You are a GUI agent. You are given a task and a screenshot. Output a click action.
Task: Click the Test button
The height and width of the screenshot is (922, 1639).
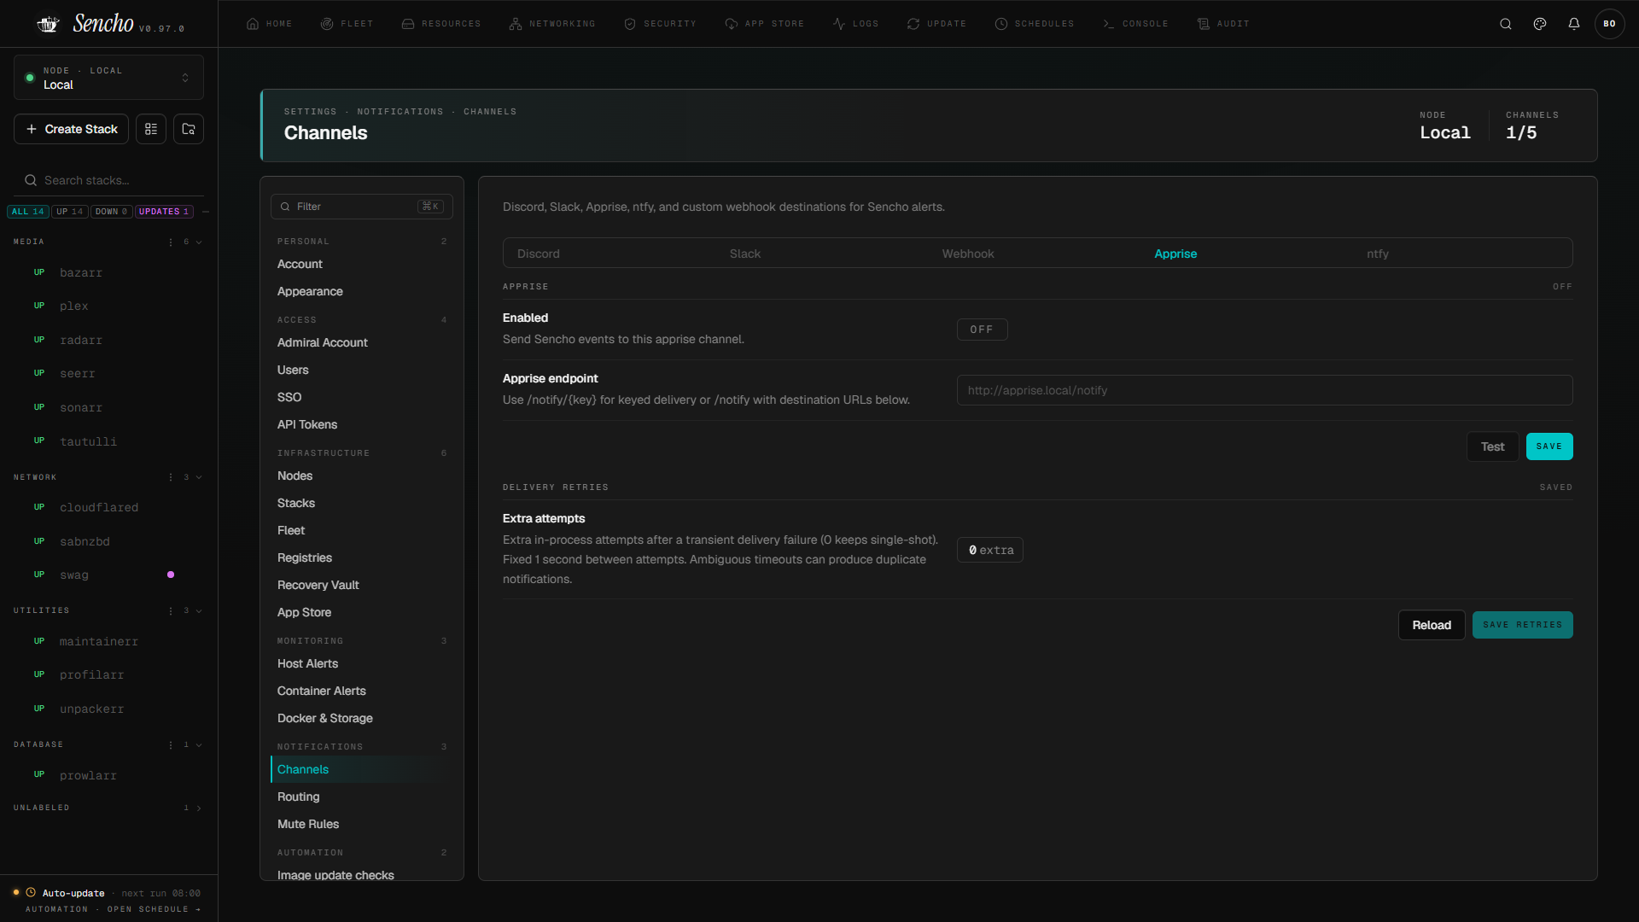[1492, 446]
